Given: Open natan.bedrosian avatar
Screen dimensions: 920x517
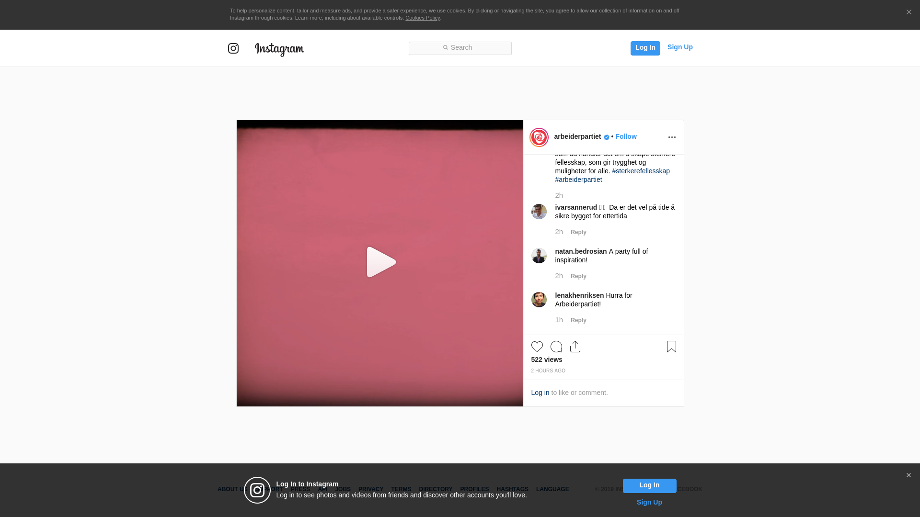Looking at the screenshot, I should pyautogui.click(x=539, y=256).
